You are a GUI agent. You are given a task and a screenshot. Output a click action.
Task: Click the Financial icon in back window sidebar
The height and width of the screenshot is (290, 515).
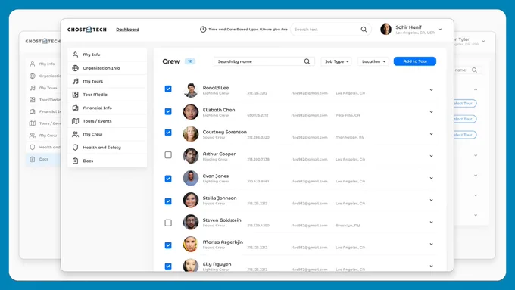tap(32, 111)
